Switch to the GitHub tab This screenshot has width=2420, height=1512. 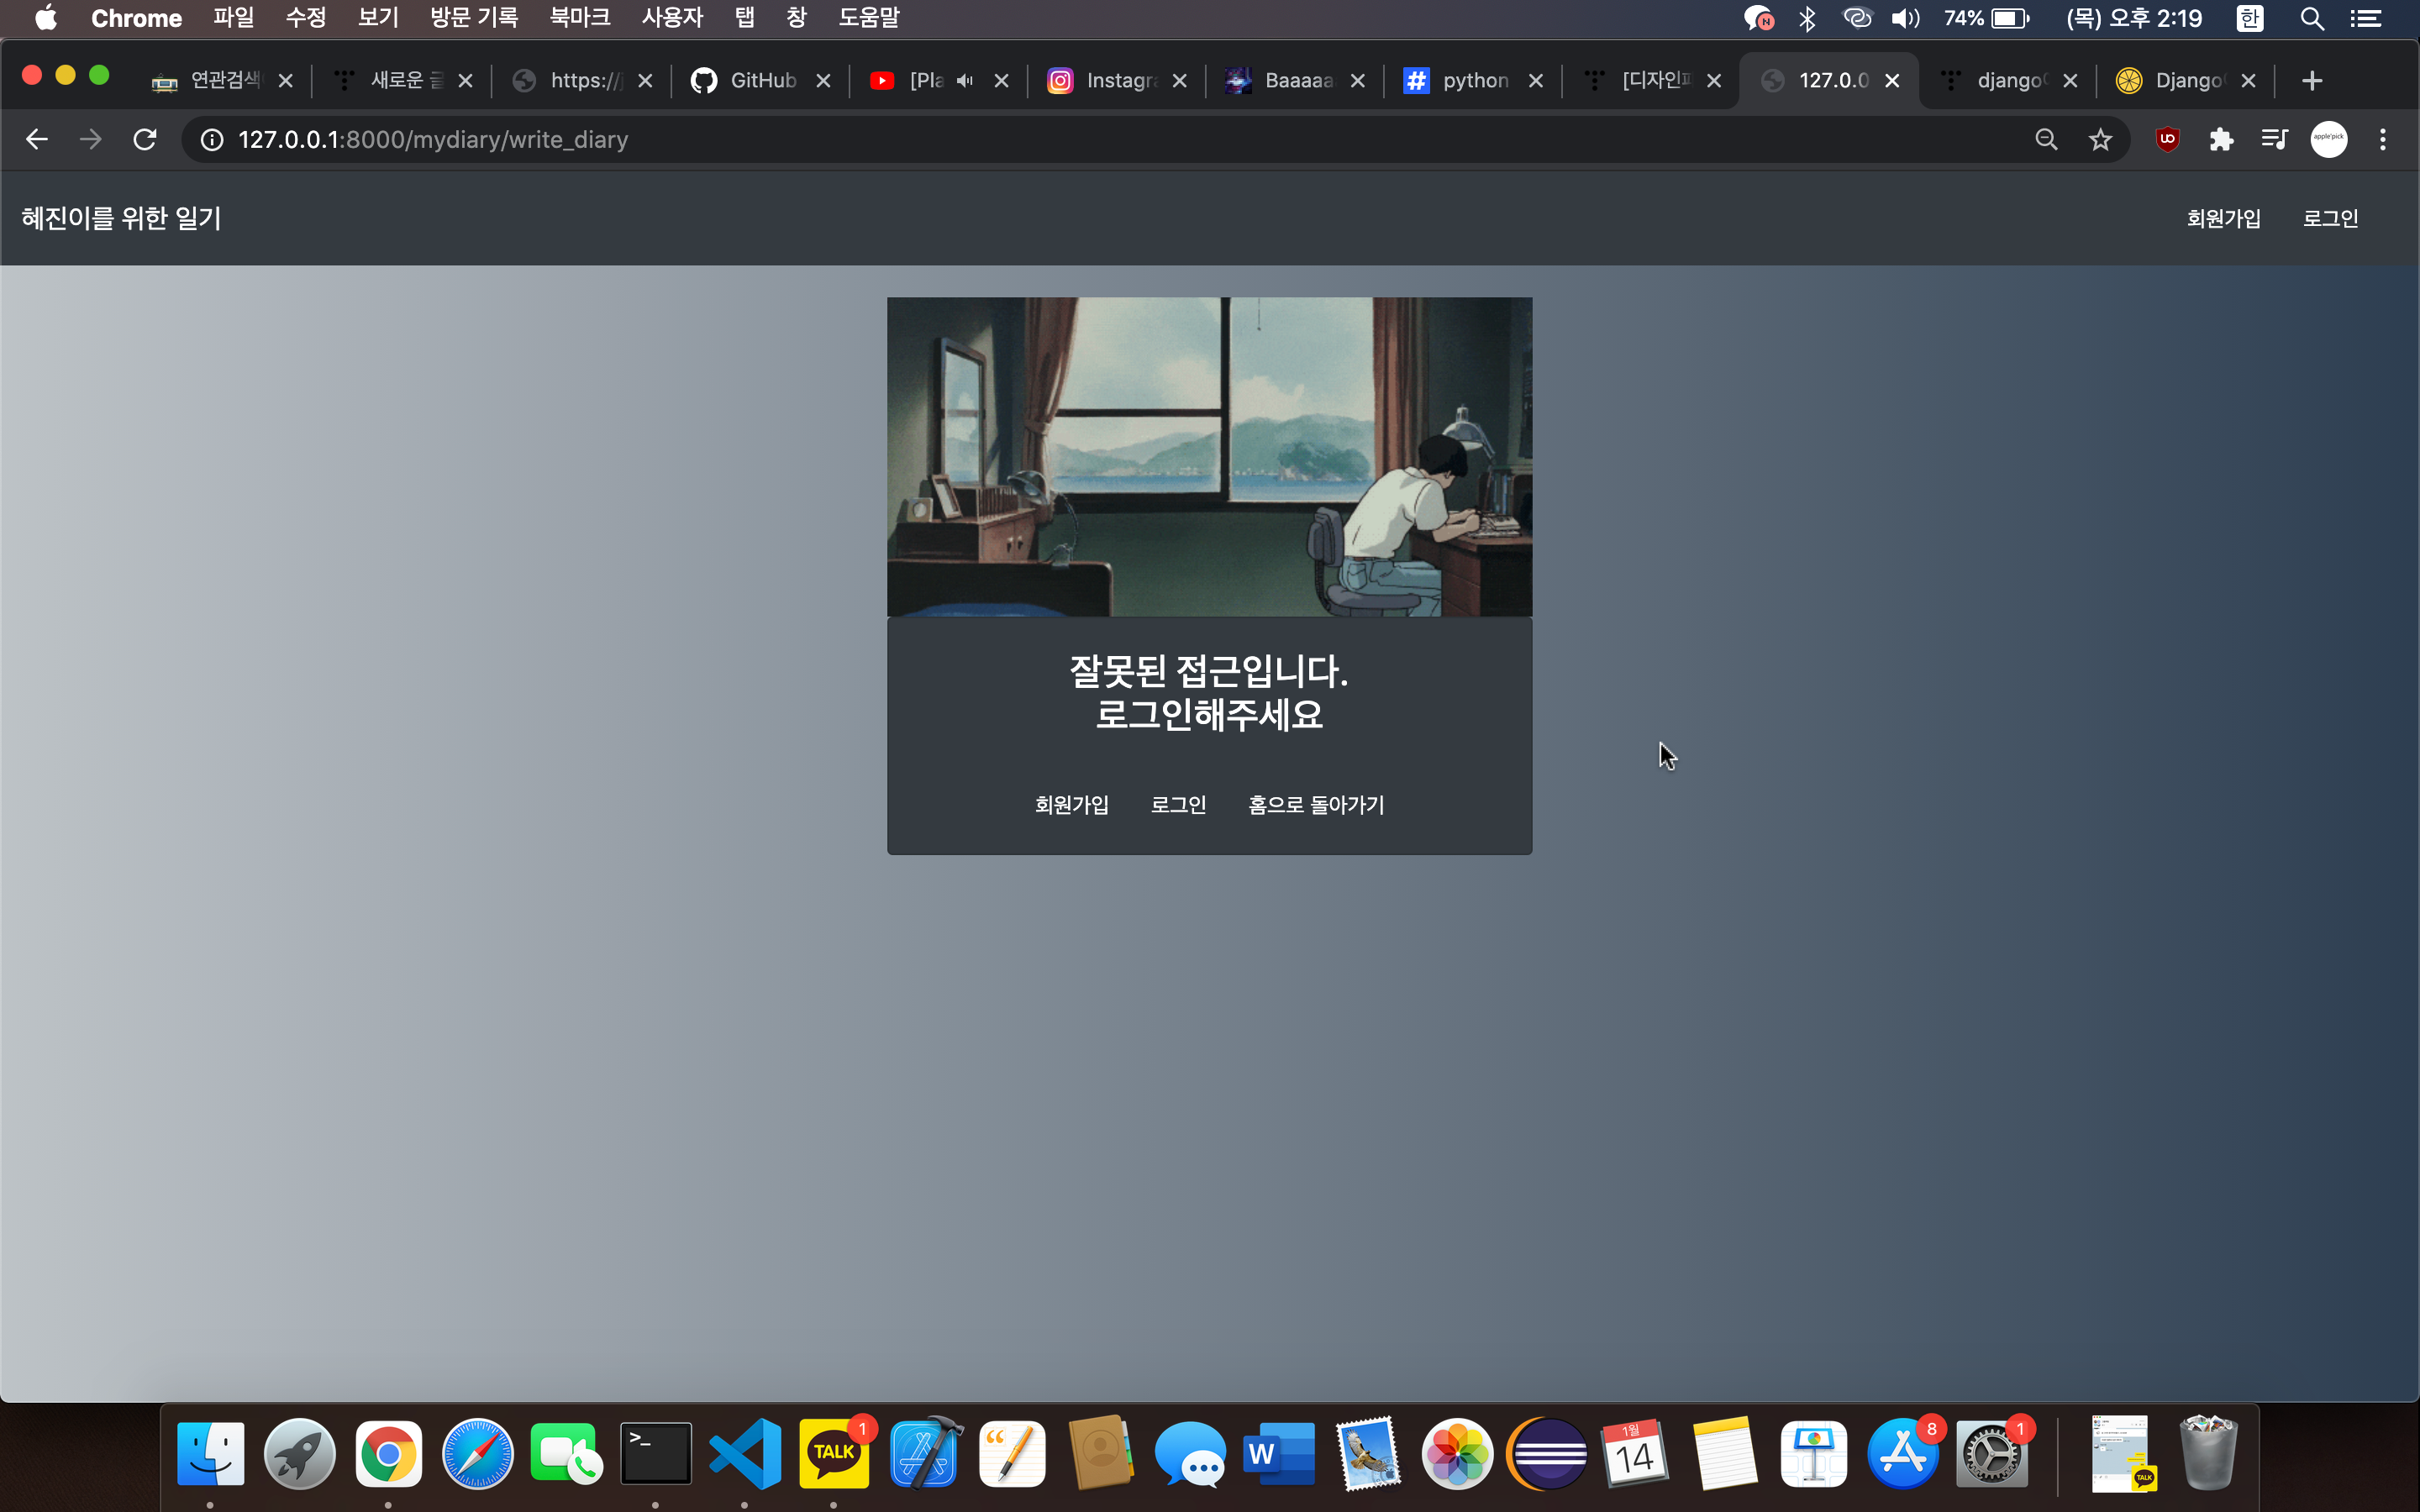(x=762, y=81)
